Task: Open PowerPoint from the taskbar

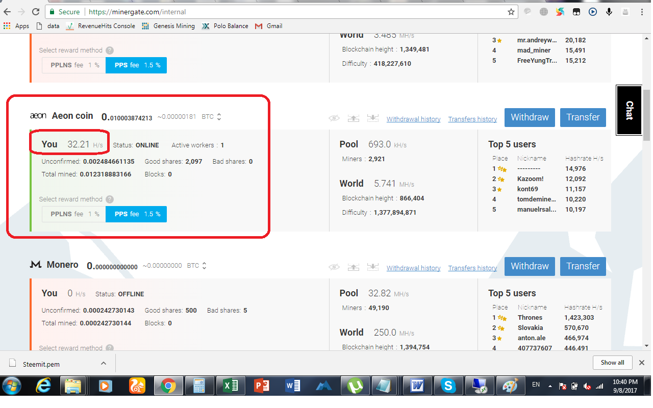Action: [261, 386]
